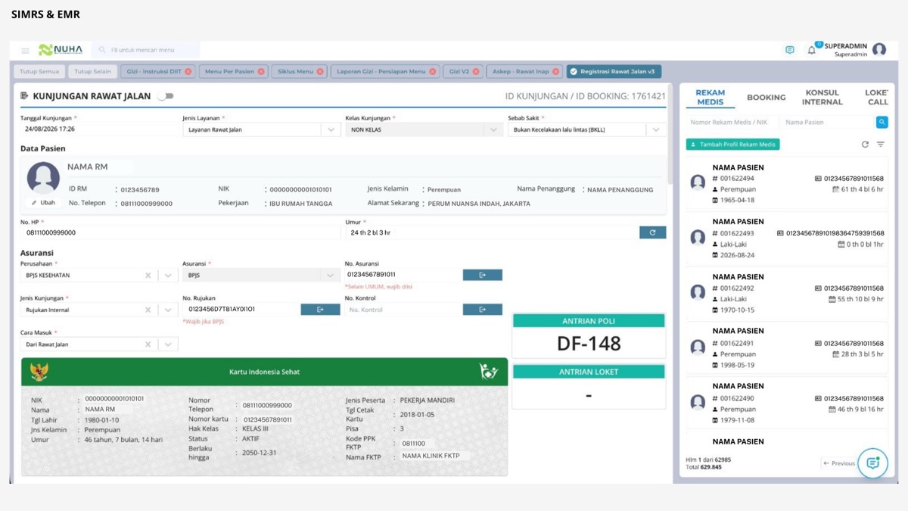The image size is (908, 511).
Task: Click Tambah Profil Rekam Medis button
Action: (x=732, y=145)
